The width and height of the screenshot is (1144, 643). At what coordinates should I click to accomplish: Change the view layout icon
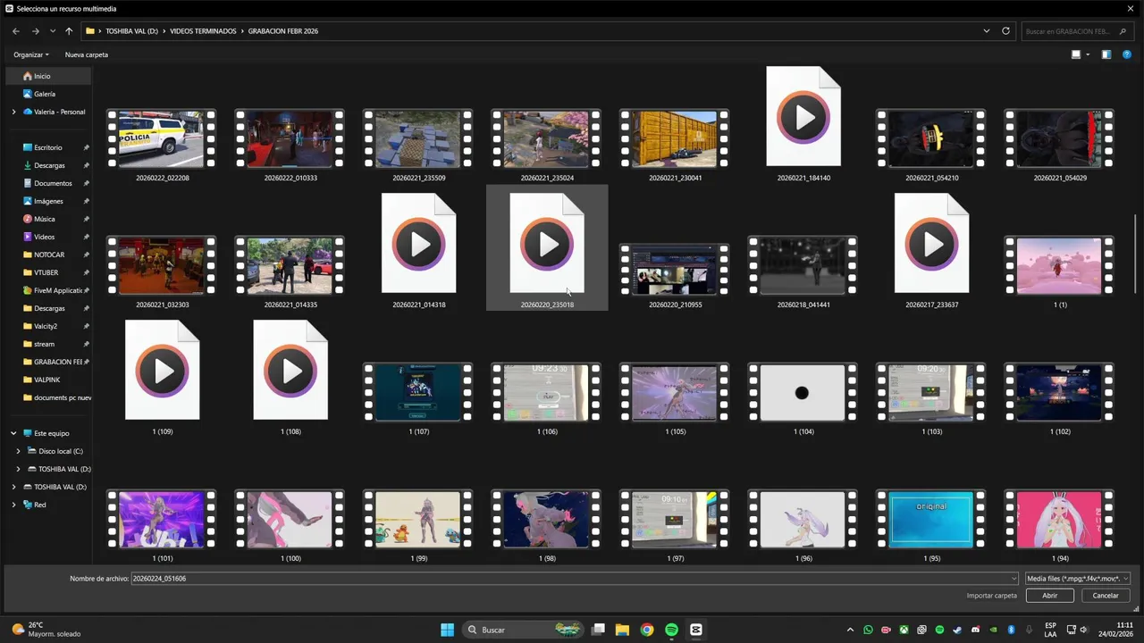[1076, 54]
